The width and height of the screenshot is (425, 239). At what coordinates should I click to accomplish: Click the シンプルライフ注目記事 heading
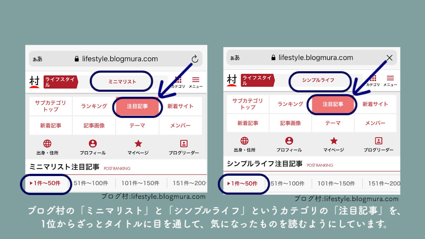coord(265,164)
